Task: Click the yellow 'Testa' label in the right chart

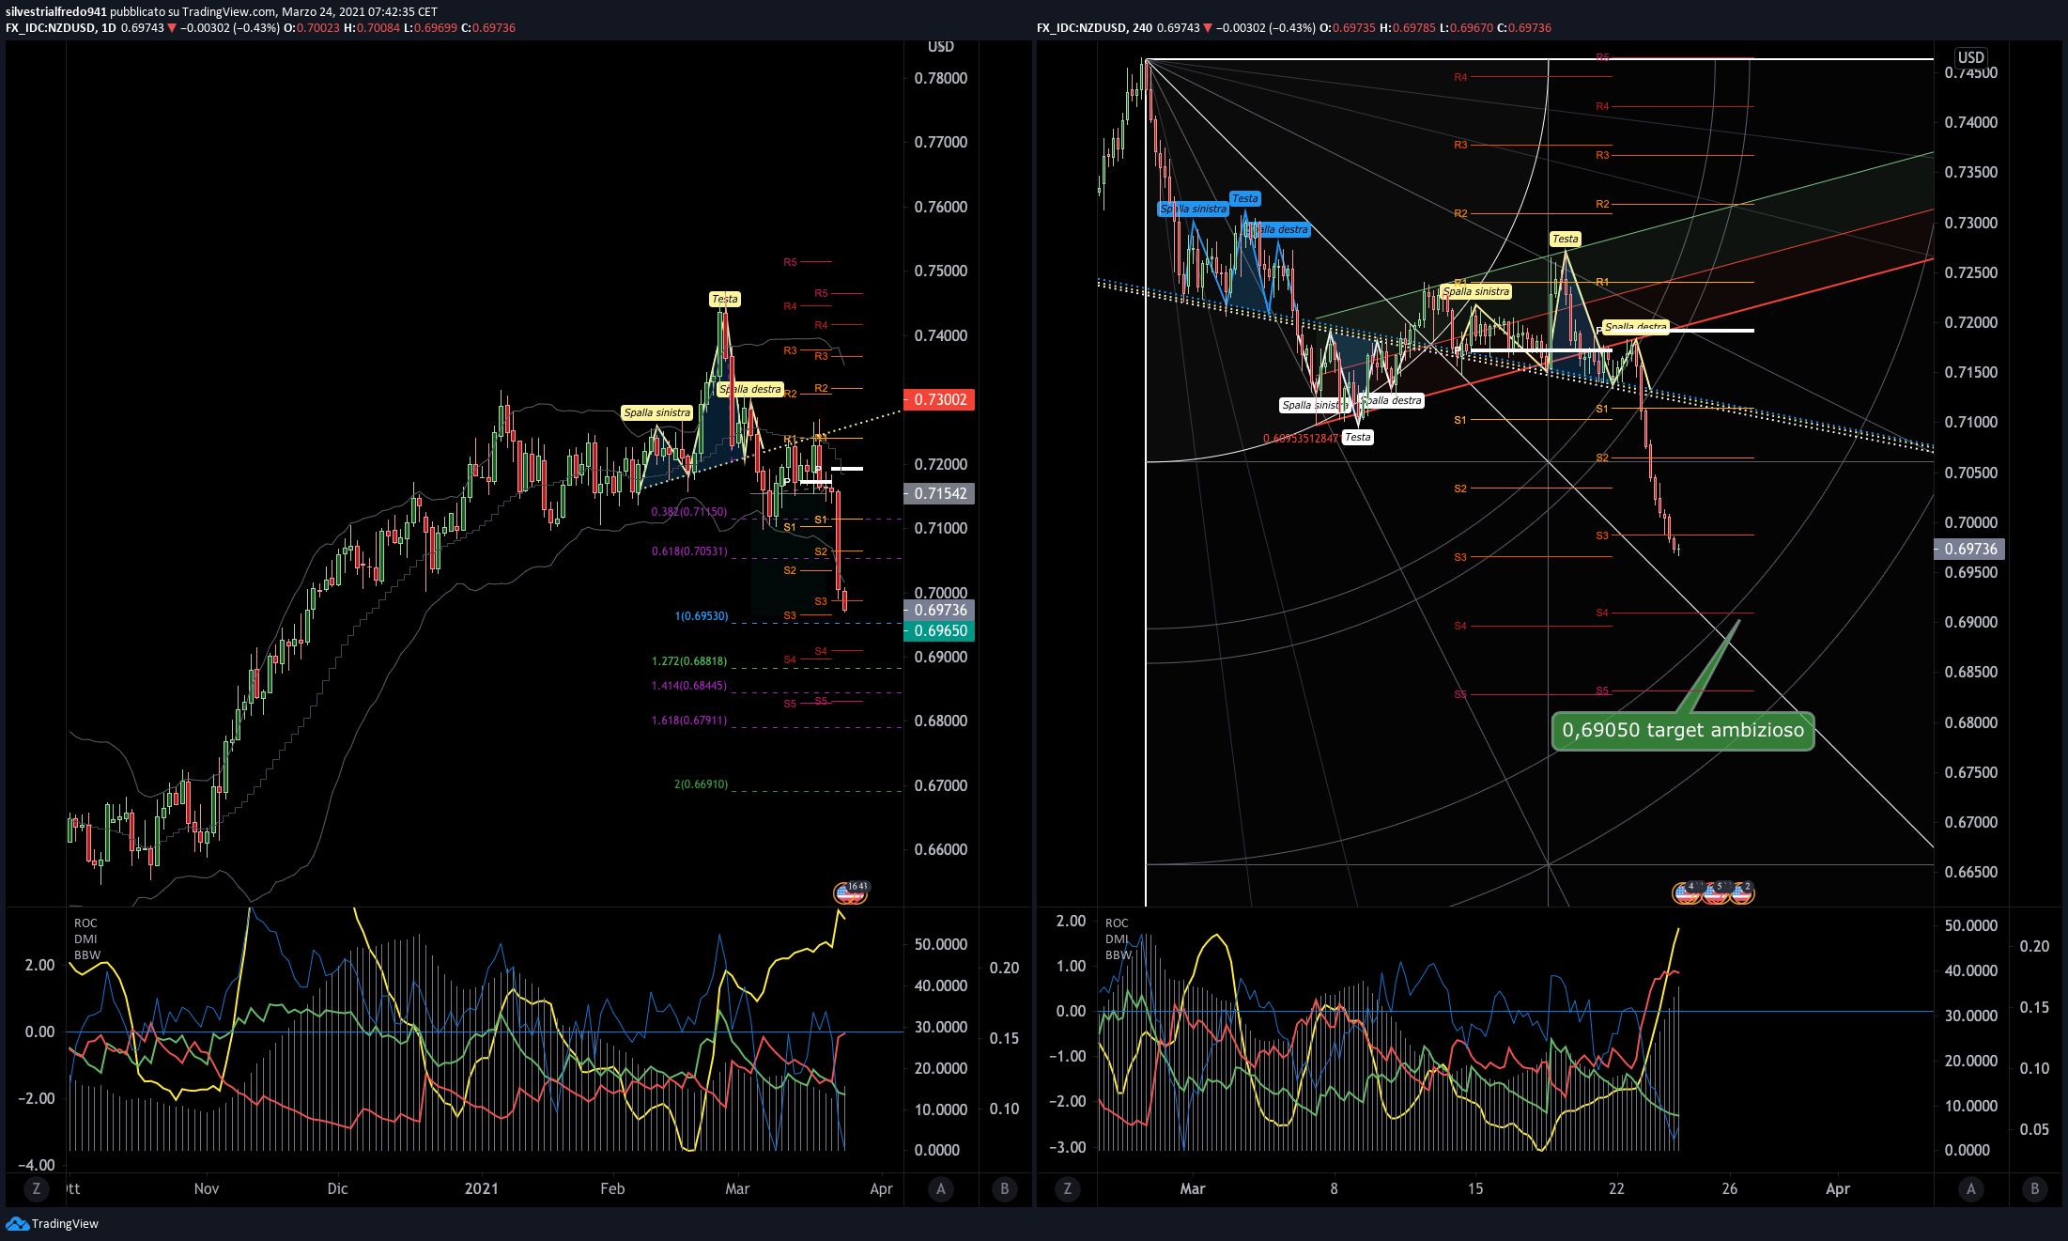Action: click(1566, 239)
